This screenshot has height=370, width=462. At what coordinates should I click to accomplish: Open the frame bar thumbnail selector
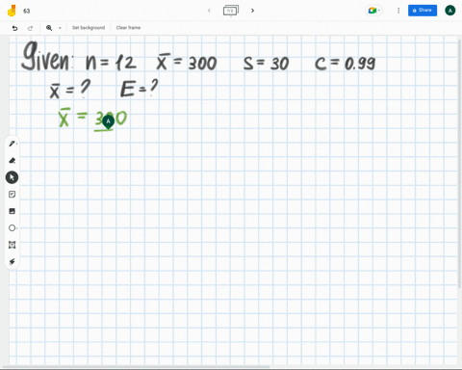[231, 11]
